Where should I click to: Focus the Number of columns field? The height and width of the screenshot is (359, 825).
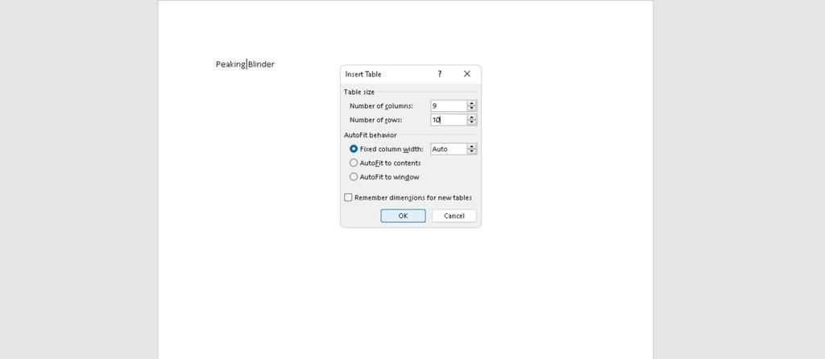(x=449, y=105)
